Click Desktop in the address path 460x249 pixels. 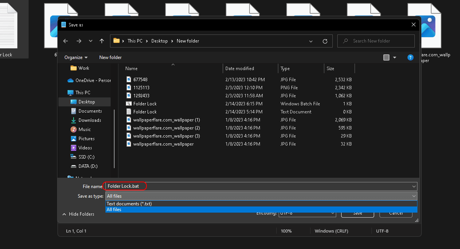point(159,41)
